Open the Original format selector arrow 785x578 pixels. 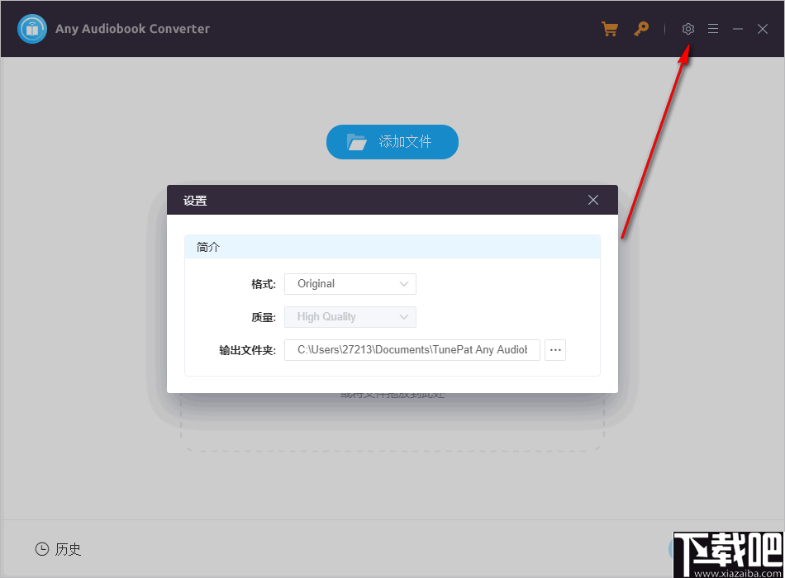pyautogui.click(x=404, y=283)
